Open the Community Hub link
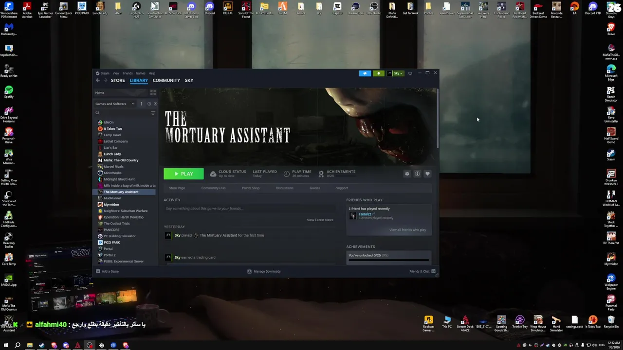 point(213,188)
